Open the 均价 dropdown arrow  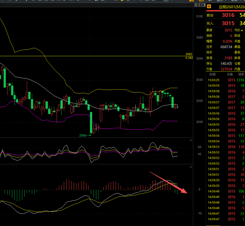point(242,31)
